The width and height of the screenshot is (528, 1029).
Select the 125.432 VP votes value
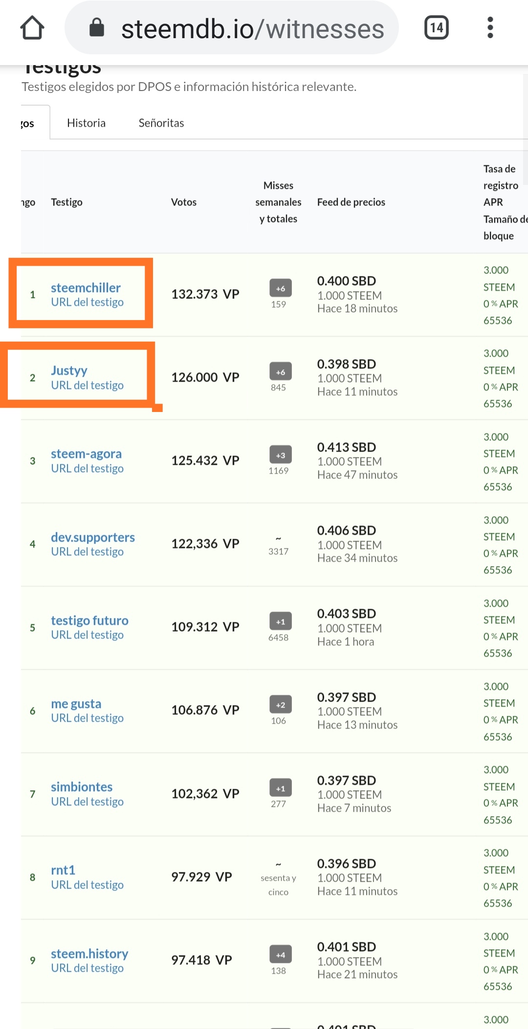click(205, 460)
